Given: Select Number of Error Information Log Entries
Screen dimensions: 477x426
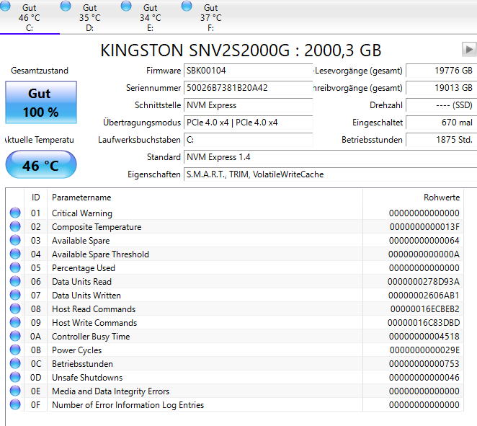Looking at the screenshot, I should [x=128, y=405].
